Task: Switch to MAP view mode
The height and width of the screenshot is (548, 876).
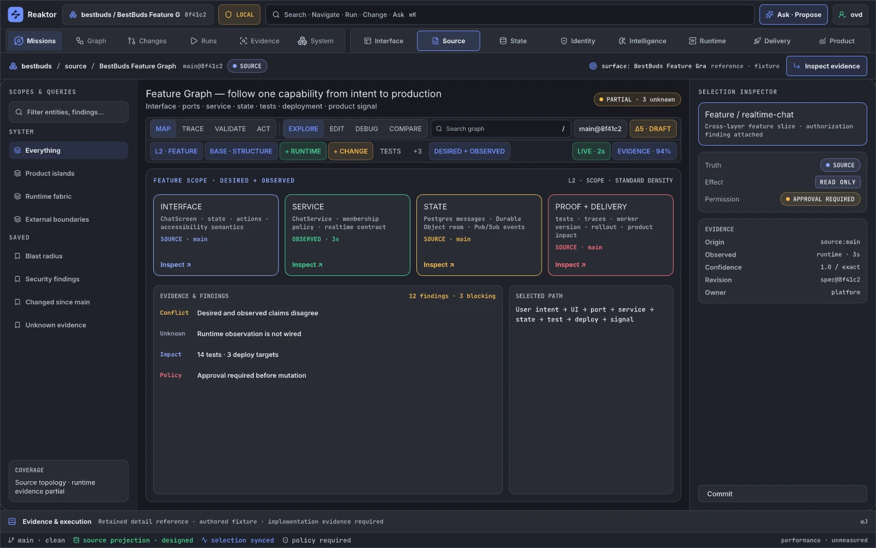Action: click(x=163, y=129)
